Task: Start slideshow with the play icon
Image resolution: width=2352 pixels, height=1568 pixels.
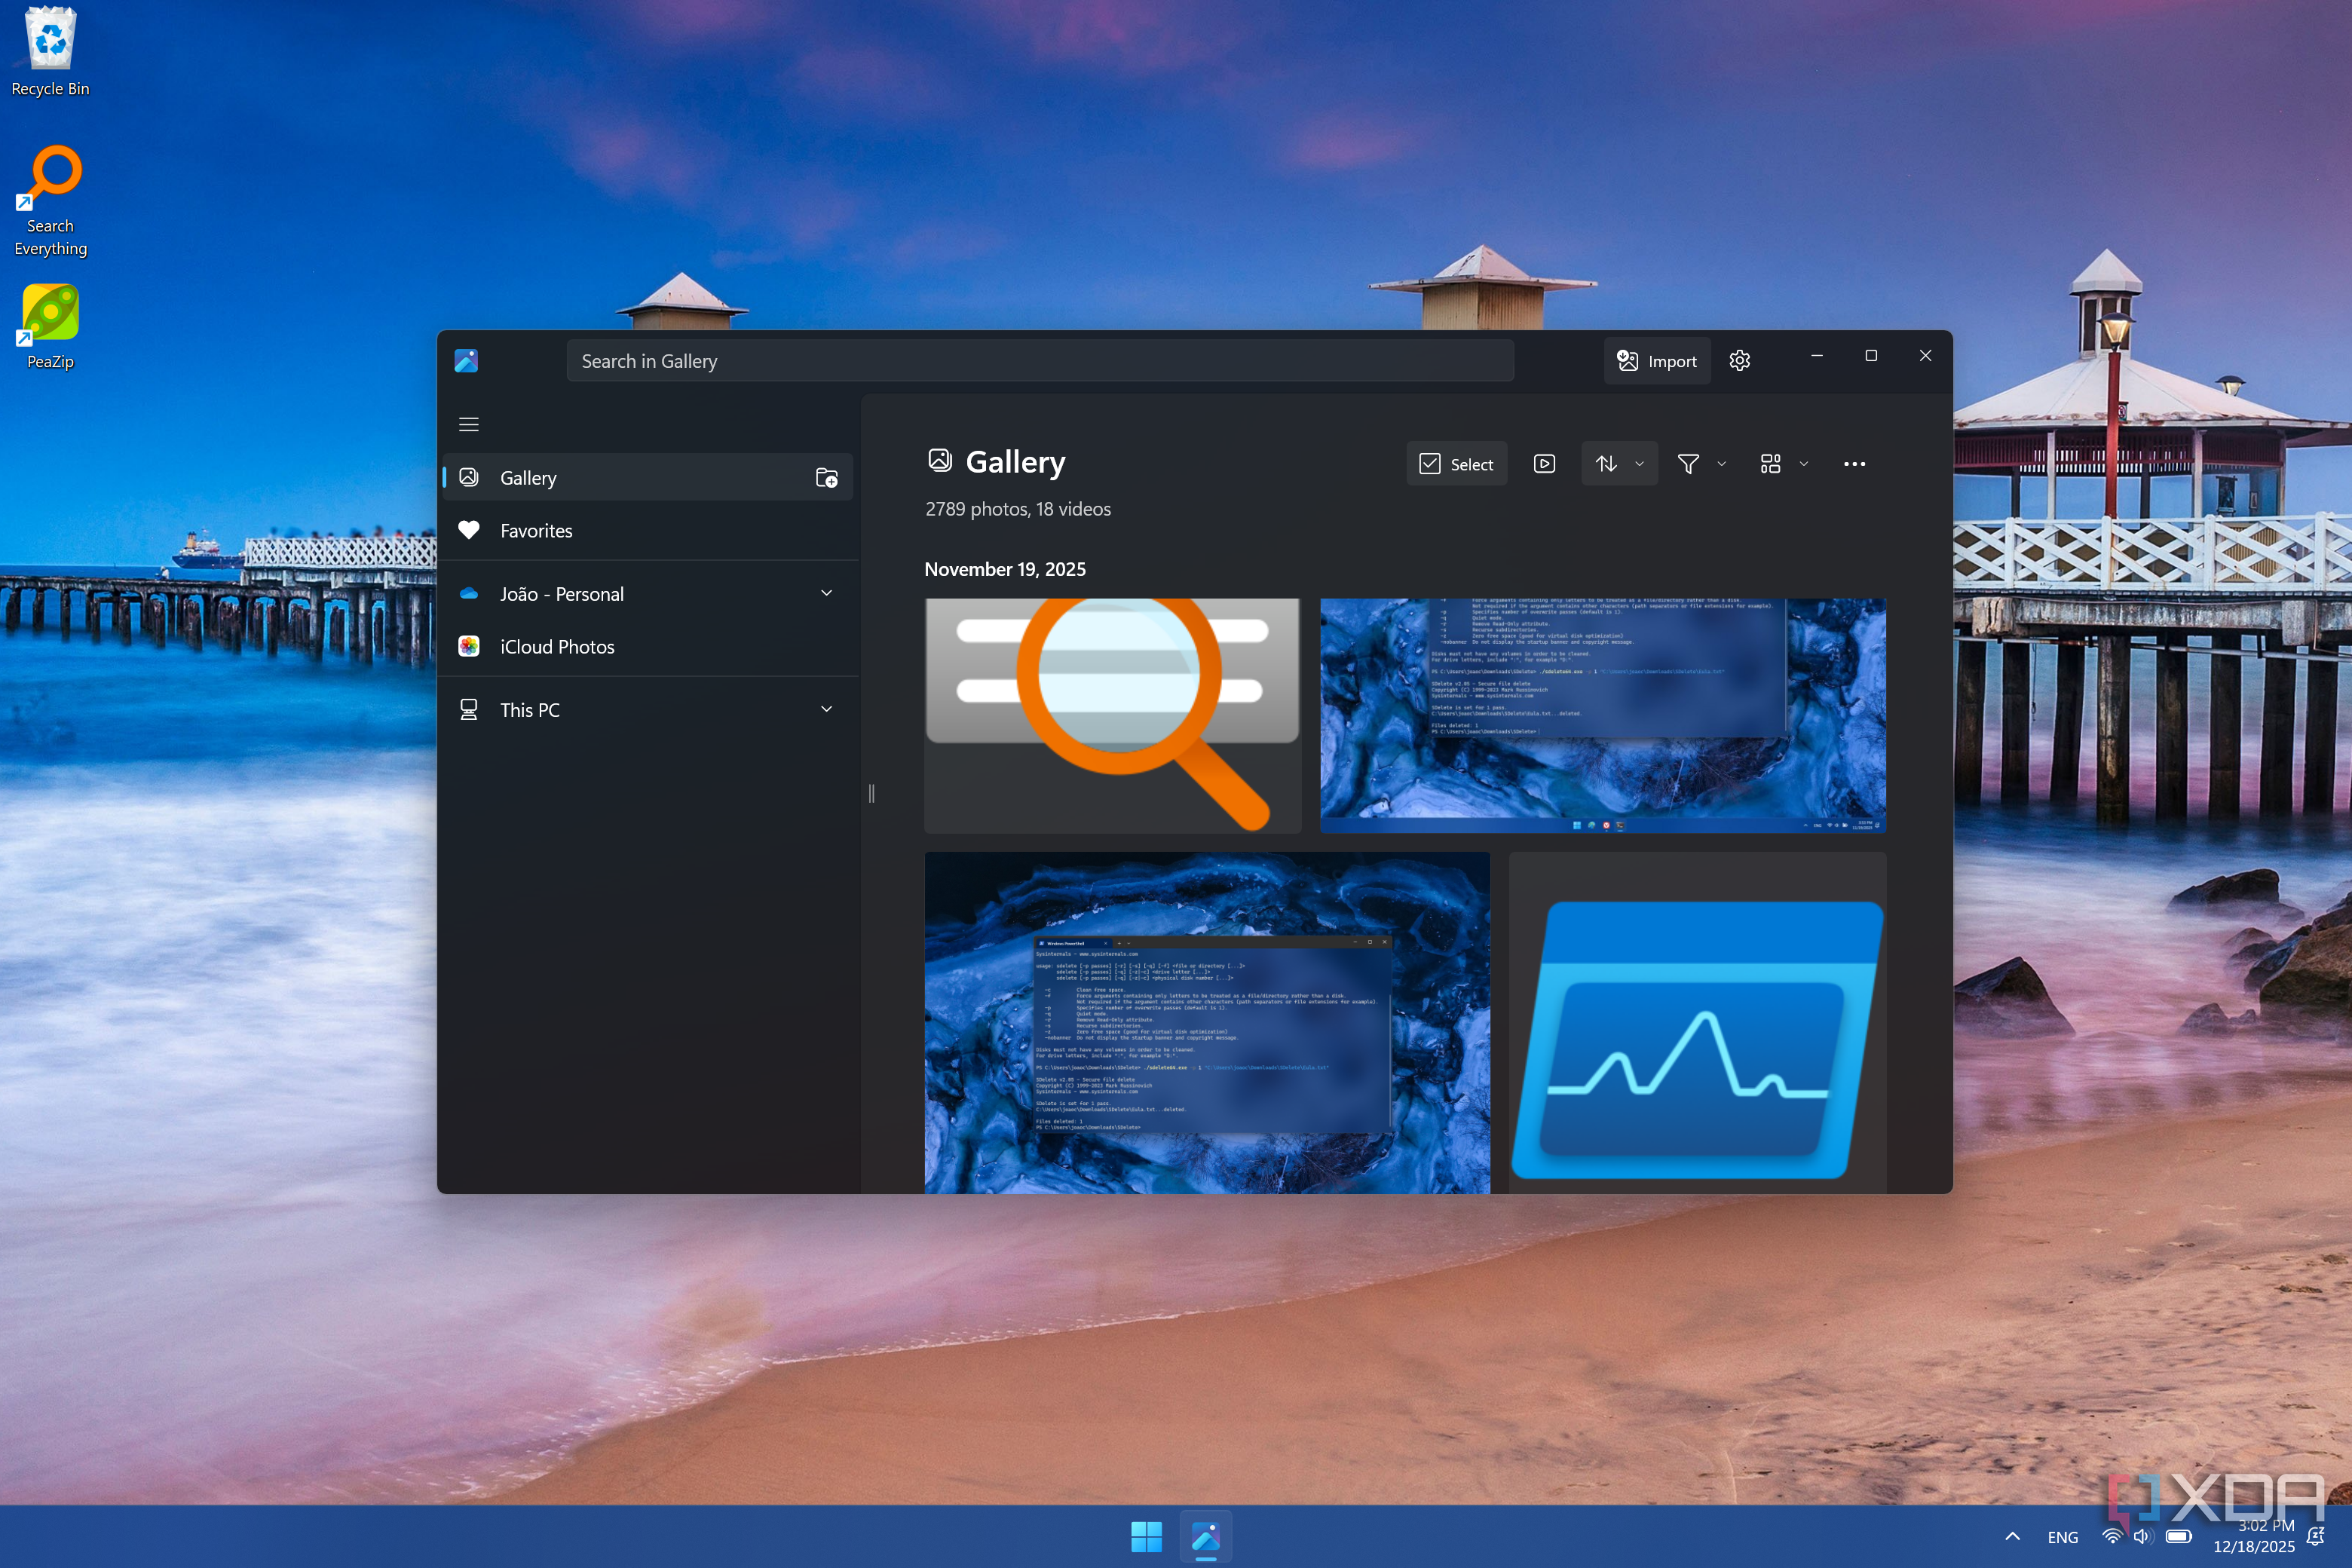Action: [1544, 464]
